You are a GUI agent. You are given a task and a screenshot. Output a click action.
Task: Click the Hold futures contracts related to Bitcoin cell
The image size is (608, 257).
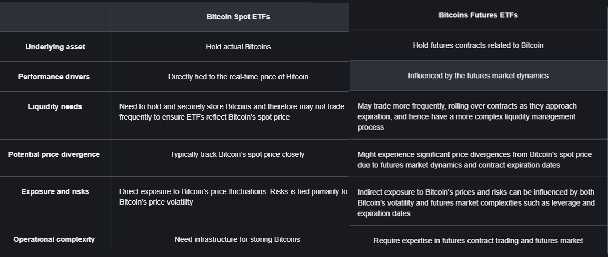point(478,46)
